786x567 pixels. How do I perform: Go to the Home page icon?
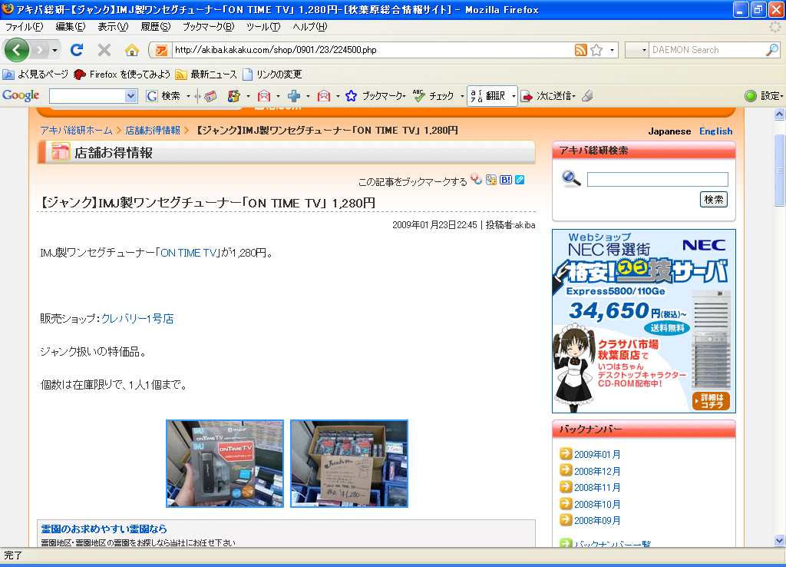point(132,50)
